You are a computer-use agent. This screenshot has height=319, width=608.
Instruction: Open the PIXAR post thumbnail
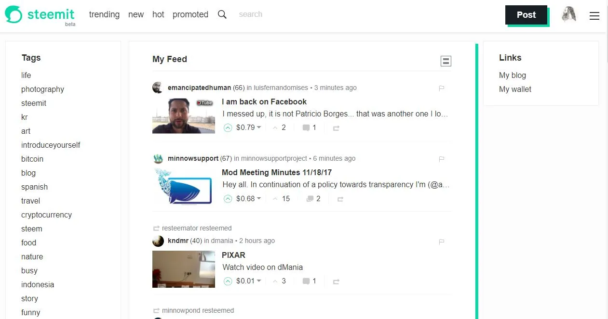(x=184, y=269)
